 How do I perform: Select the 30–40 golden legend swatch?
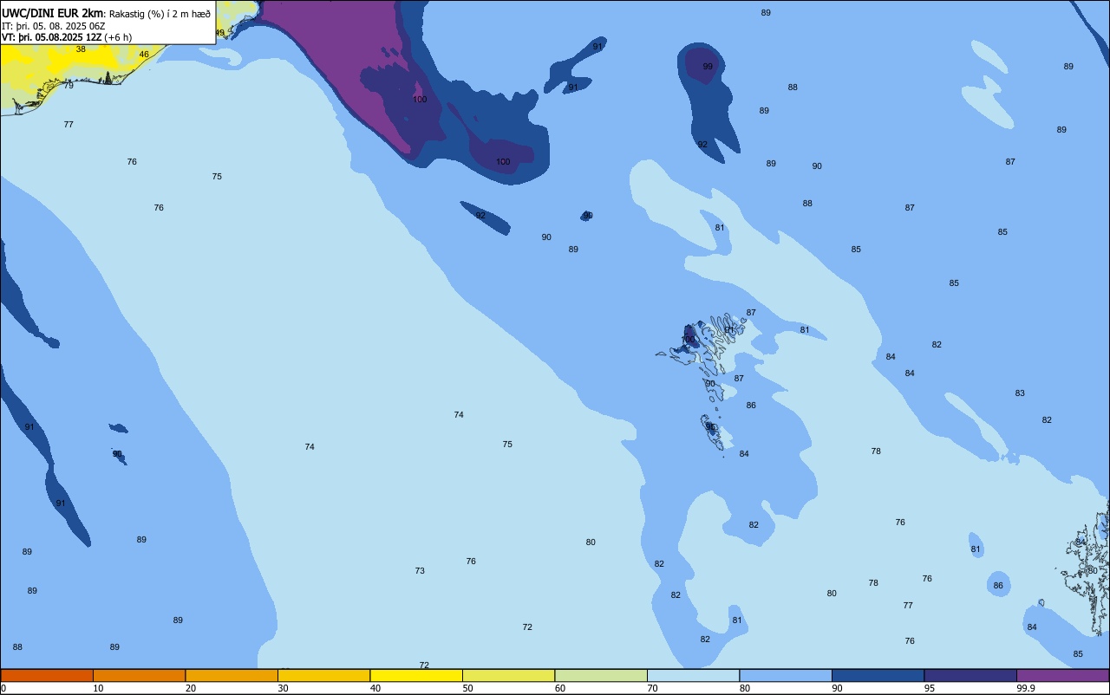tap(323, 675)
